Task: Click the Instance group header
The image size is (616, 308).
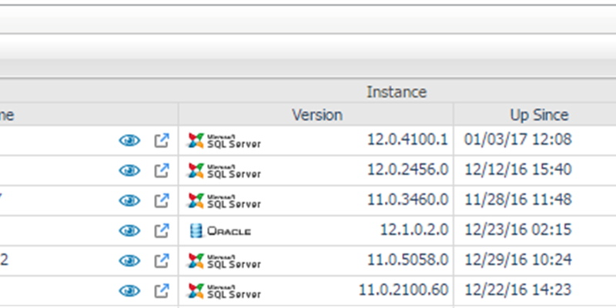Action: click(397, 92)
